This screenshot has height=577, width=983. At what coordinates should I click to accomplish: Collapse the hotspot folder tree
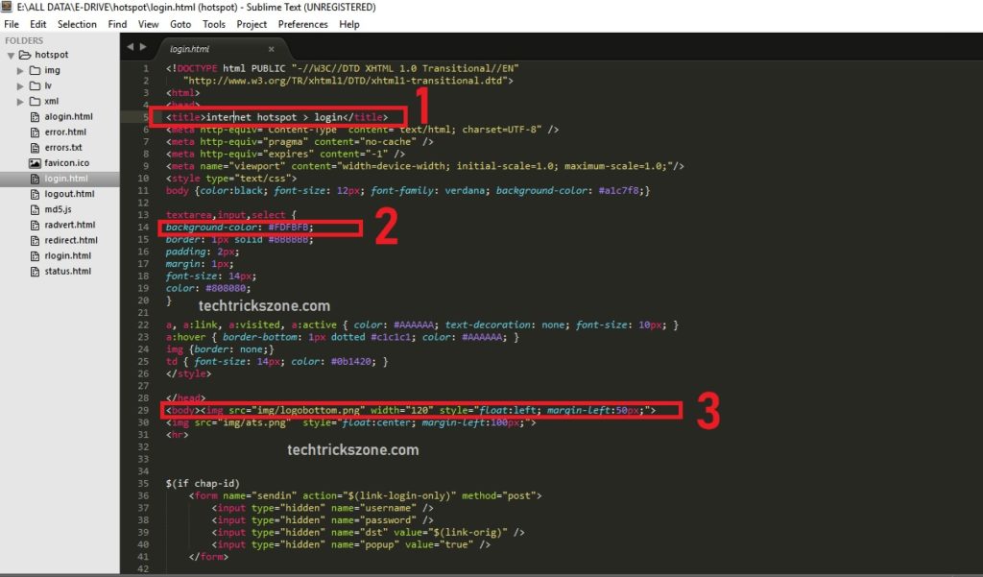click(12, 56)
